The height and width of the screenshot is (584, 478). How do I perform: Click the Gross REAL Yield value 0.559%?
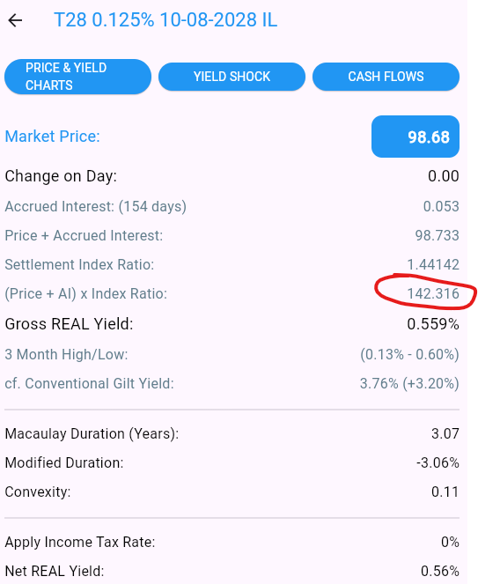(433, 324)
